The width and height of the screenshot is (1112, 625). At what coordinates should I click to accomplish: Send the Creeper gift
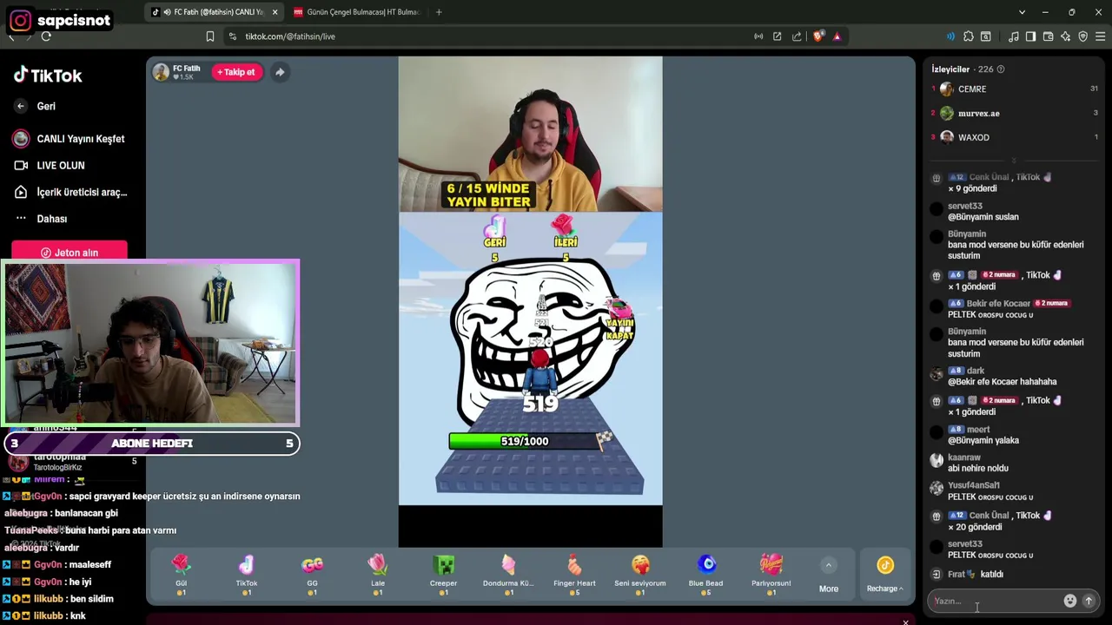(443, 576)
